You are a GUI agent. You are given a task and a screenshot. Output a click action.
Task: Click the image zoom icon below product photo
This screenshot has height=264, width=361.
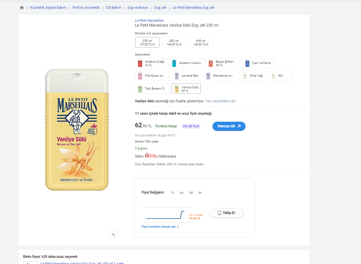pos(113,234)
